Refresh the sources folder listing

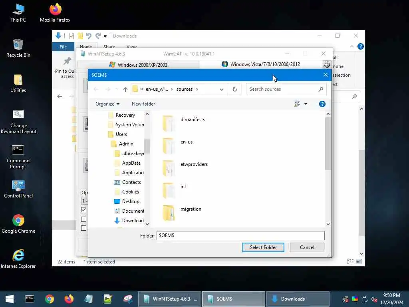(234, 89)
